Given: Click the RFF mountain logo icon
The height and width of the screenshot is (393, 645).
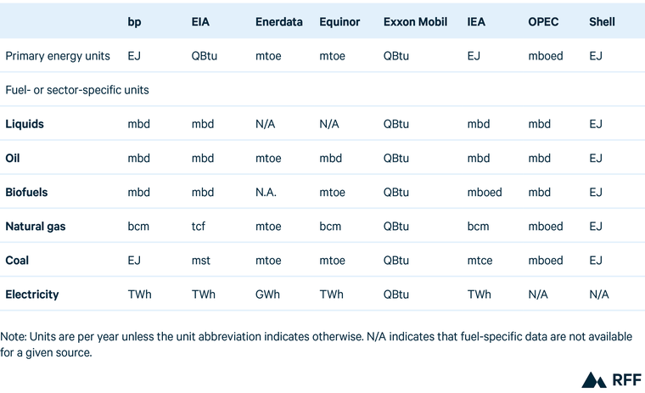Looking at the screenshot, I should pos(592,379).
